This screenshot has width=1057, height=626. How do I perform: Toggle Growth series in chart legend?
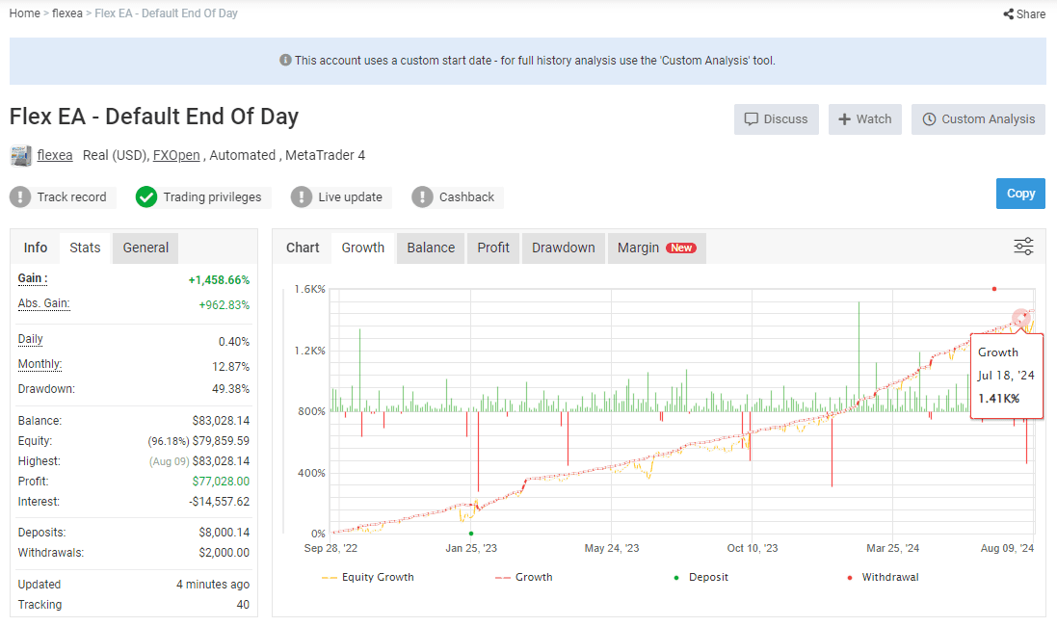[523, 577]
